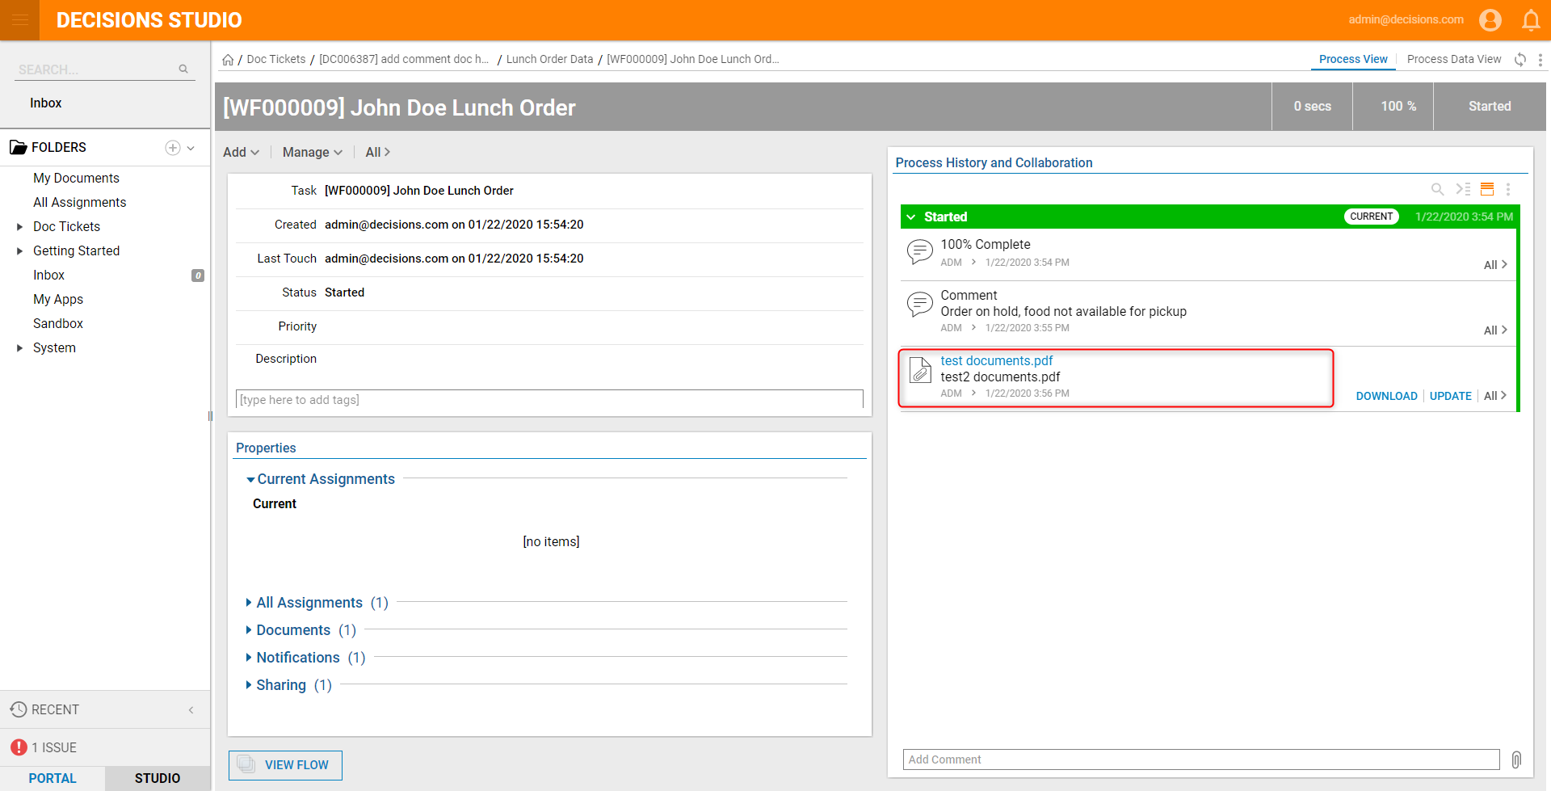Search the process history panel

[x=1437, y=189]
